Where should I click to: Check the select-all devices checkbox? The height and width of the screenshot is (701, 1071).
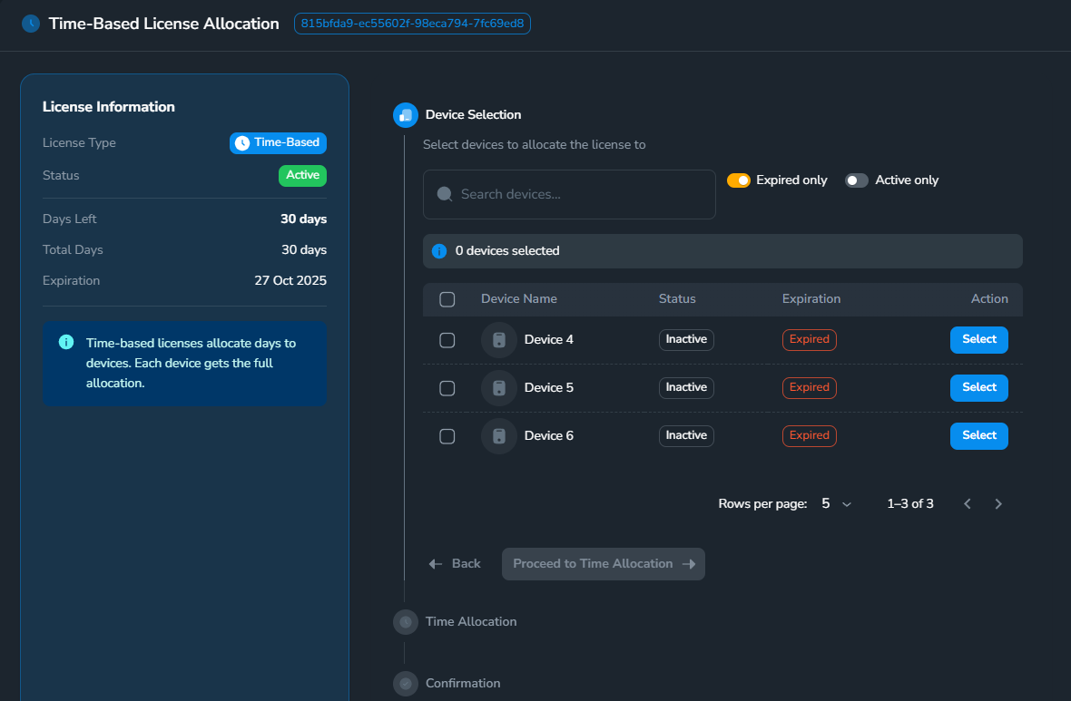(447, 299)
